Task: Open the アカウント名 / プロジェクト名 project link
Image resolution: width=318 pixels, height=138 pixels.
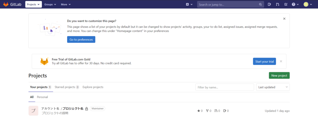Action: pos(62,109)
